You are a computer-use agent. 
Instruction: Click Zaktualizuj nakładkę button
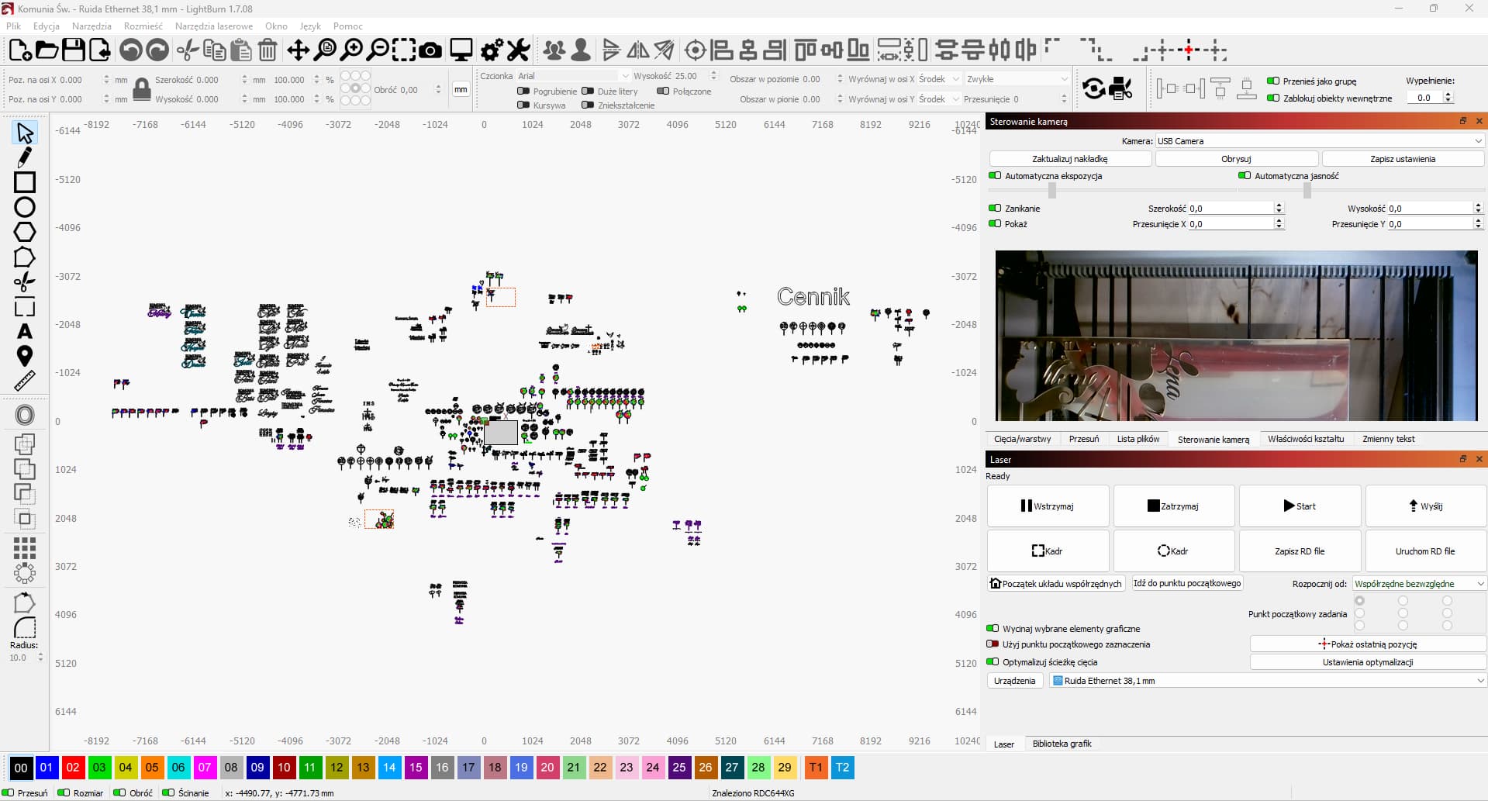click(x=1070, y=159)
